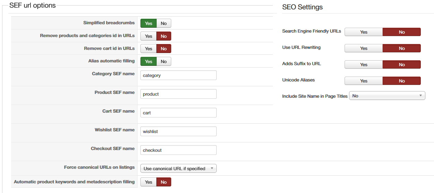Click the No button for Use URL Rewriting
The width and height of the screenshot is (434, 193).
point(401,48)
